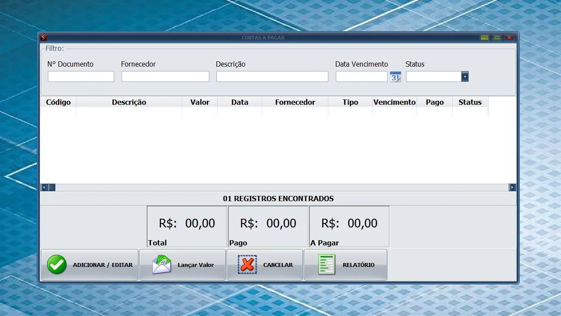The image size is (561, 316).
Task: Open the calendar date picker icon
Action: click(395, 77)
